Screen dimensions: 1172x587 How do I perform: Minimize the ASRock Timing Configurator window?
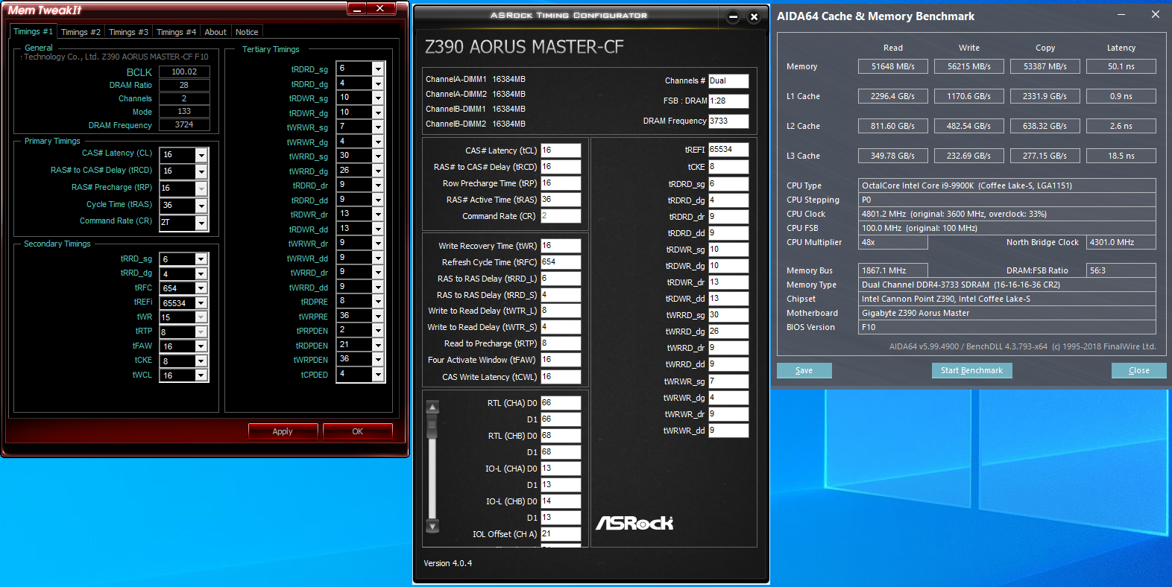(x=733, y=16)
